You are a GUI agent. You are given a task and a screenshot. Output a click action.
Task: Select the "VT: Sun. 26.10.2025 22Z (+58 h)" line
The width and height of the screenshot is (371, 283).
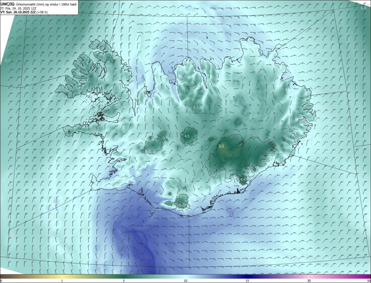pyautogui.click(x=24, y=12)
